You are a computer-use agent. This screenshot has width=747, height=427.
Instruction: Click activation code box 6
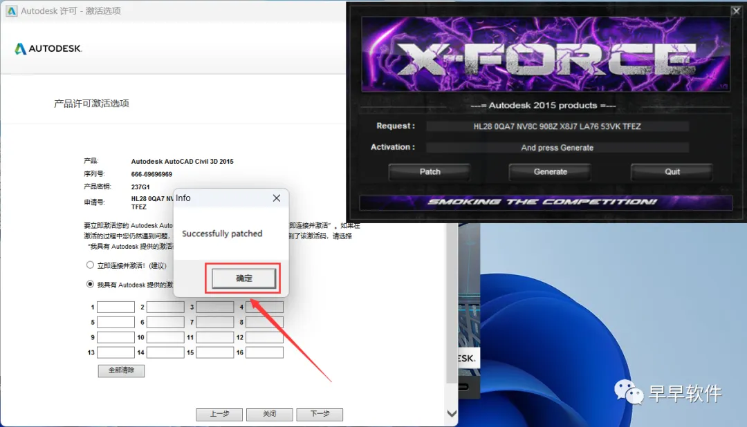[165, 322]
